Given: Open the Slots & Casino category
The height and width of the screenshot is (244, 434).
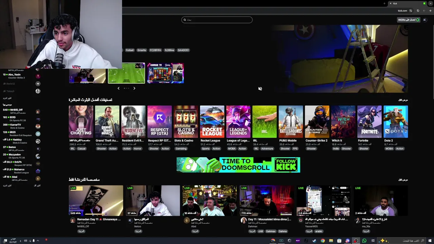Looking at the screenshot, I should (x=186, y=122).
